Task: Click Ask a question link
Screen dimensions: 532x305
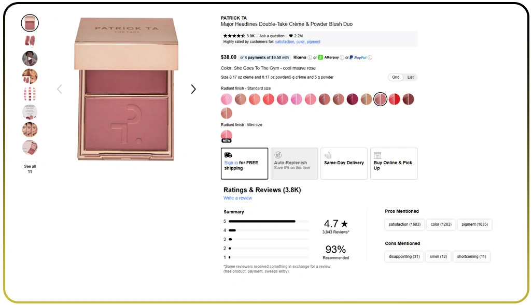Action: [272, 36]
